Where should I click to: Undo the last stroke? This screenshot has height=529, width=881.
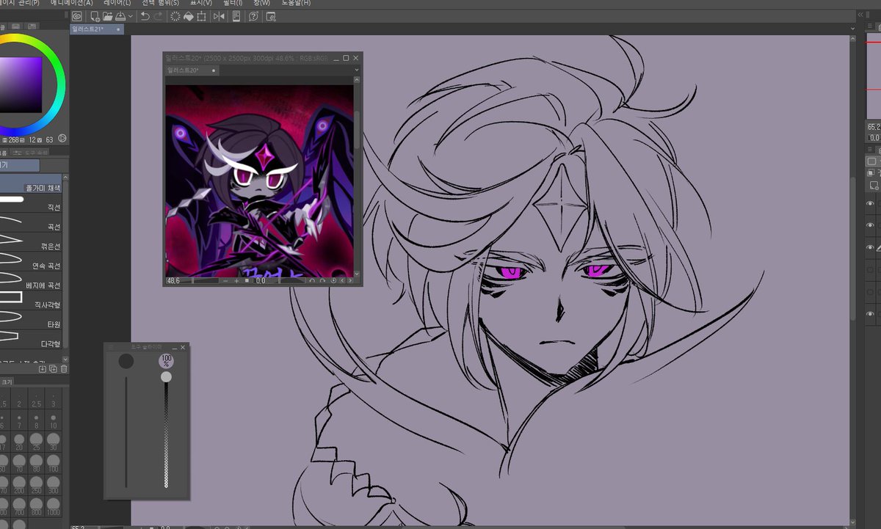point(145,16)
